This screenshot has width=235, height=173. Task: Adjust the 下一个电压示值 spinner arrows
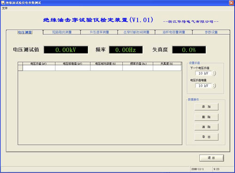(214, 73)
